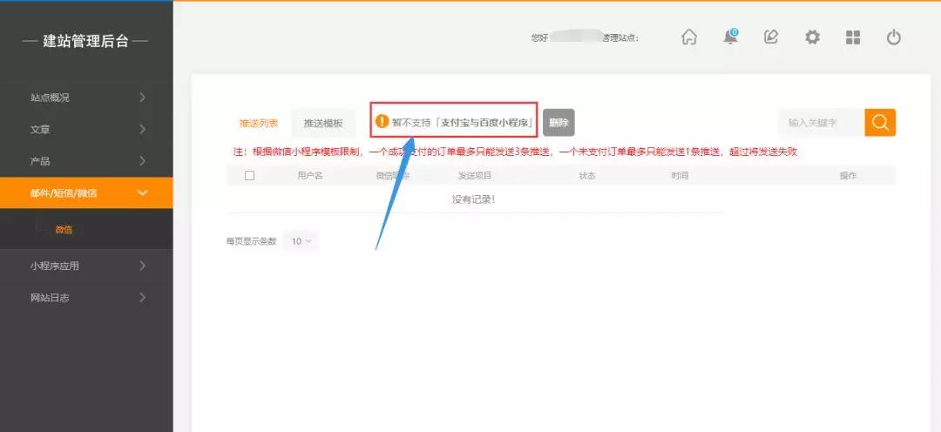941x432 pixels.
Task: Open the 每页显示条数 dropdown
Action: pyautogui.click(x=301, y=241)
